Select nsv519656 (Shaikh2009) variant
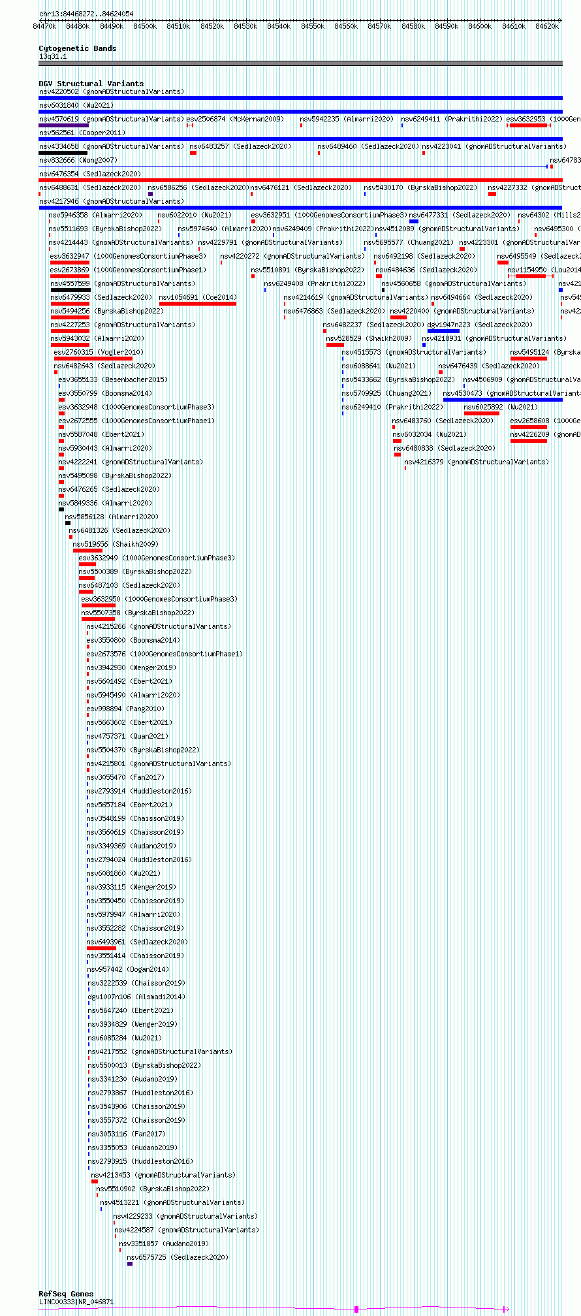This screenshot has height=1316, width=581. click(116, 544)
